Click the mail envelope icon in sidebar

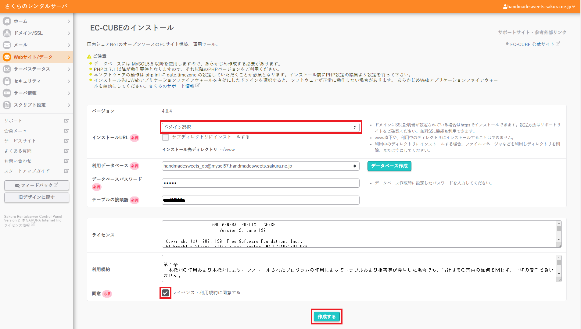click(x=7, y=45)
